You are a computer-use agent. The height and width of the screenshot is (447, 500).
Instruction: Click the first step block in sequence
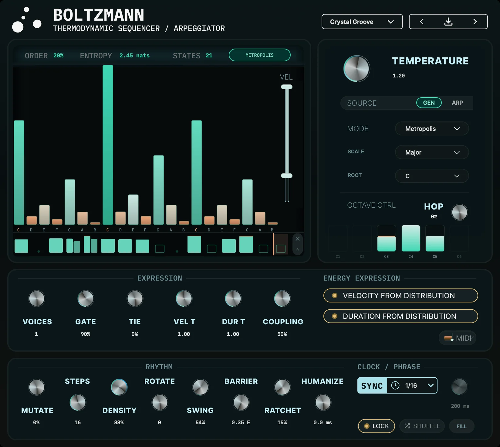21,246
